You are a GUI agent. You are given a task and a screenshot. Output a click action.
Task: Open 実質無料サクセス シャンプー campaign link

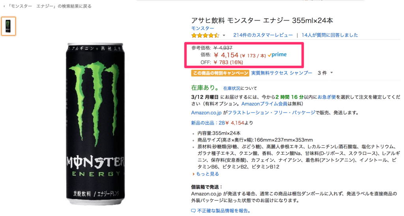(282, 73)
